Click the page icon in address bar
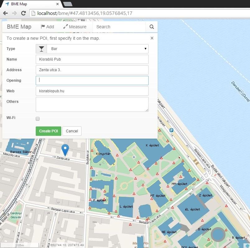Image resolution: width=250 pixels, height=248 pixels. [x=33, y=13]
